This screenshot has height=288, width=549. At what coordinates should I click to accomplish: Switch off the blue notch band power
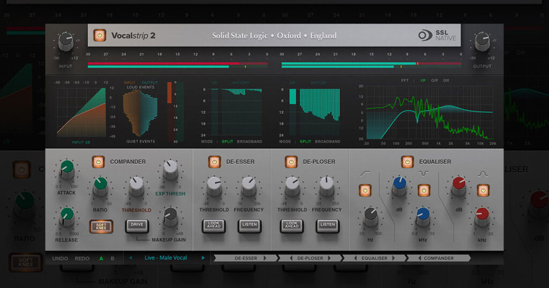click(424, 191)
